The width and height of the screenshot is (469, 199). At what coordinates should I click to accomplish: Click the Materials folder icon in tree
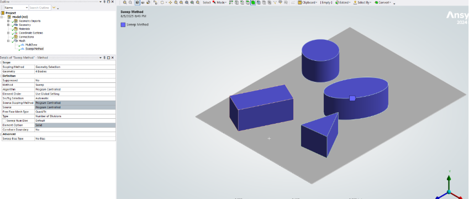[16, 29]
